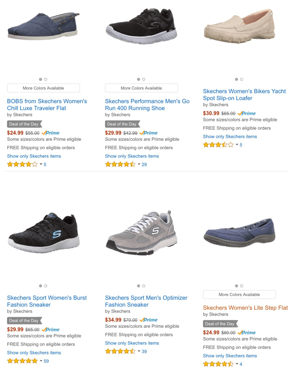Click Prime badge on Bikers Yacht Spot Loafer
The image size is (288, 367).
(247, 113)
